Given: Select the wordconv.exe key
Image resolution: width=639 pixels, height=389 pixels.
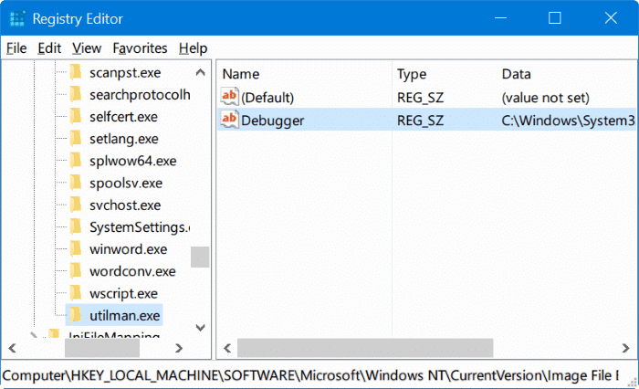Looking at the screenshot, I should click(x=132, y=271).
